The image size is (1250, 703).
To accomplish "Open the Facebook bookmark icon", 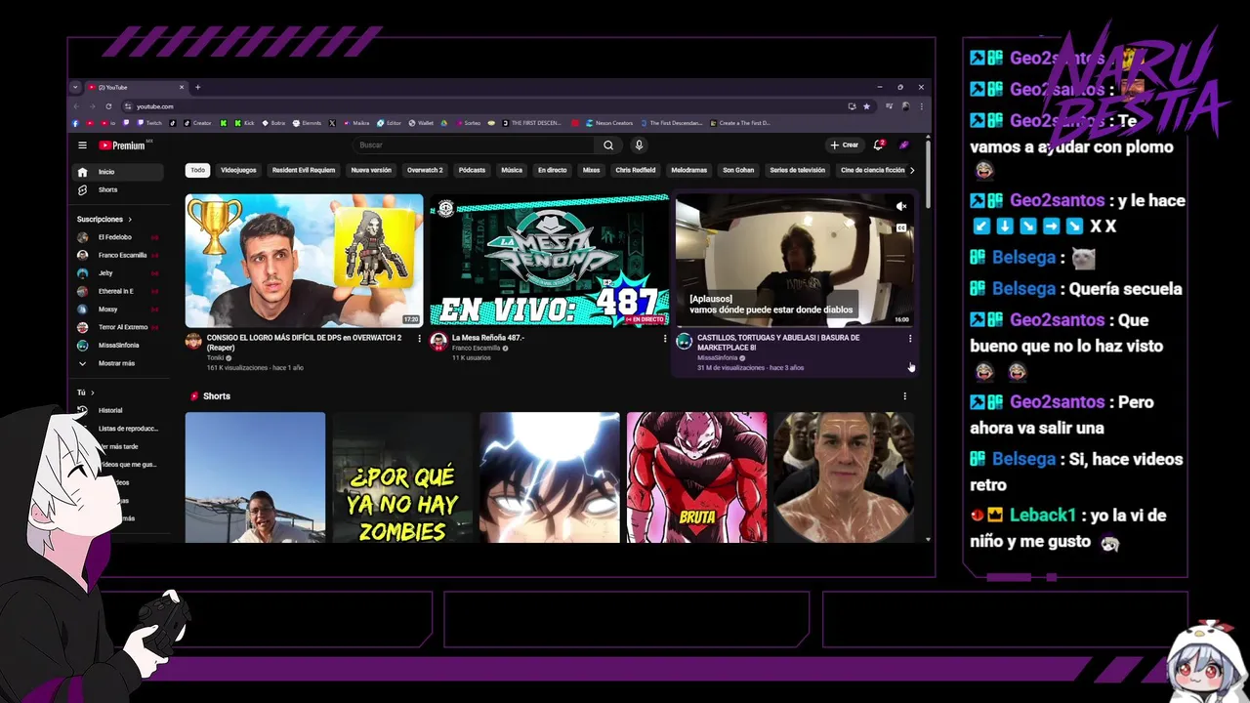I will (x=75, y=123).
